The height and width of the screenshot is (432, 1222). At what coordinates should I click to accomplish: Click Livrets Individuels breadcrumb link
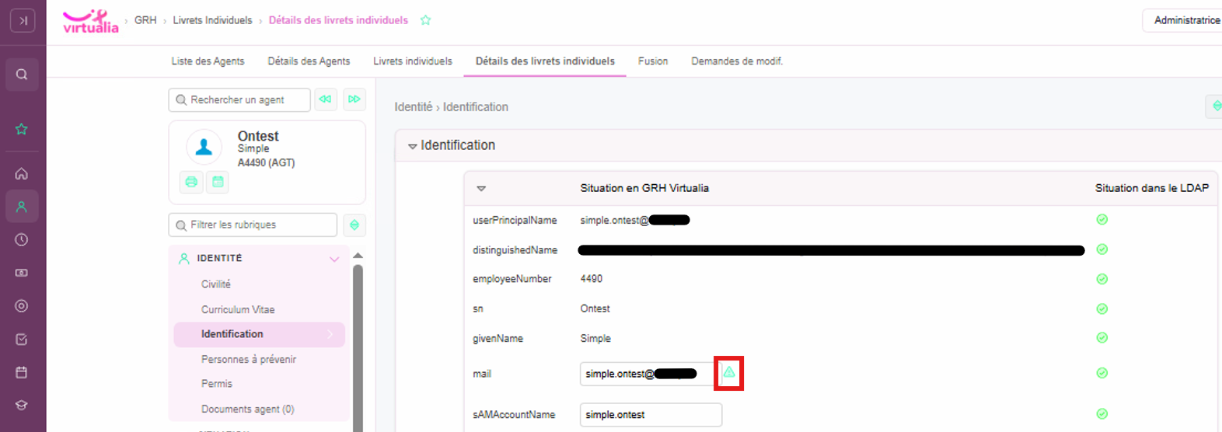pyautogui.click(x=212, y=20)
